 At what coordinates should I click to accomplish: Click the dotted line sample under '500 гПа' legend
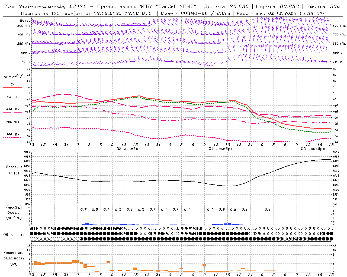pyautogui.click(x=12, y=137)
